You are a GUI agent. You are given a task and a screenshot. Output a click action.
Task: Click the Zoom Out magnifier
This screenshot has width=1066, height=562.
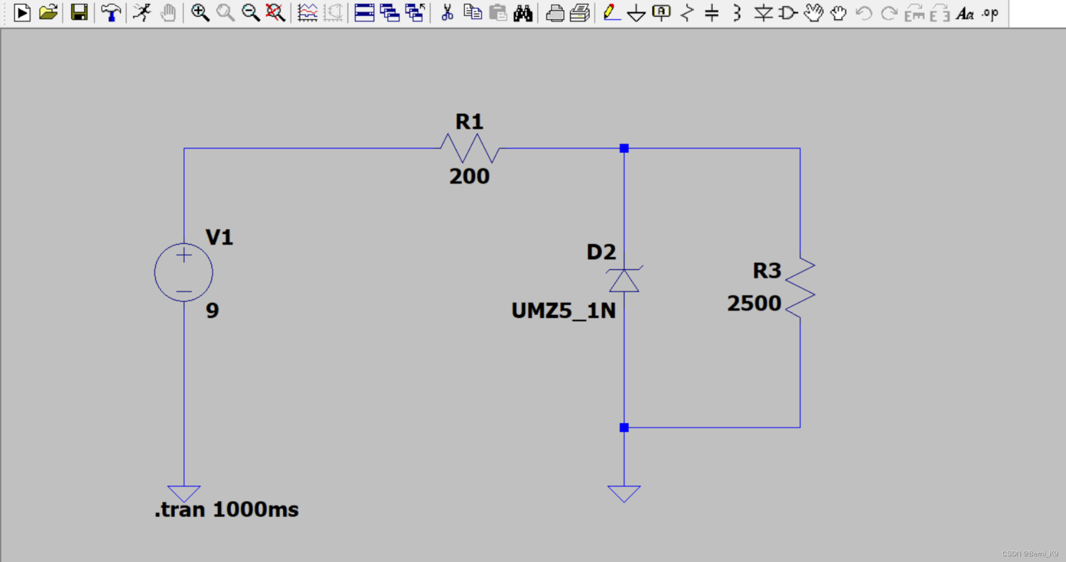coord(250,12)
